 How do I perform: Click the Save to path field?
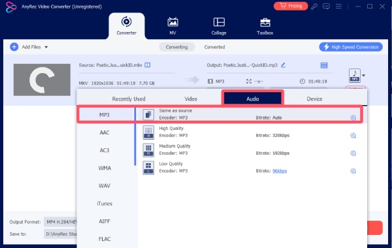point(61,234)
